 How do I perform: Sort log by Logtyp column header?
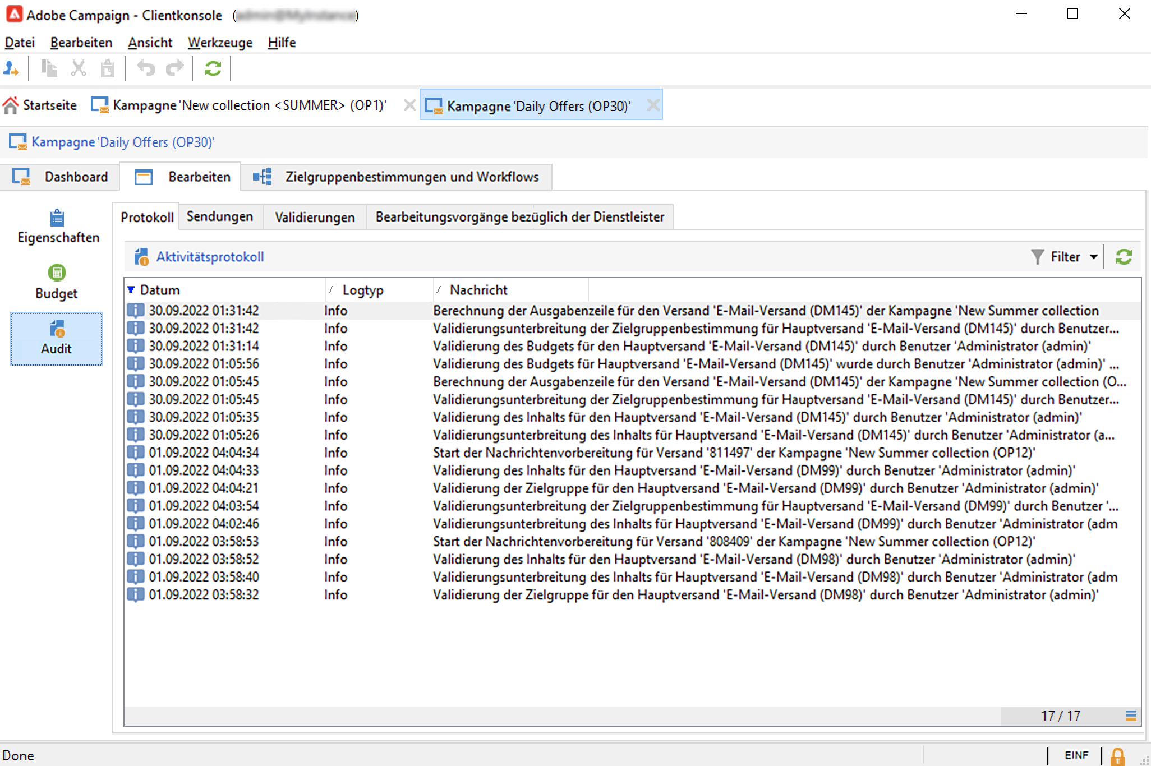tap(362, 290)
